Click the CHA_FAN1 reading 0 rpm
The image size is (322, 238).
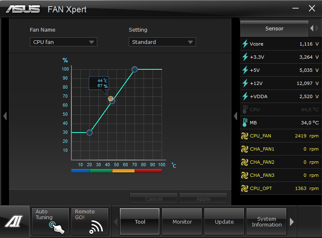click(311, 149)
